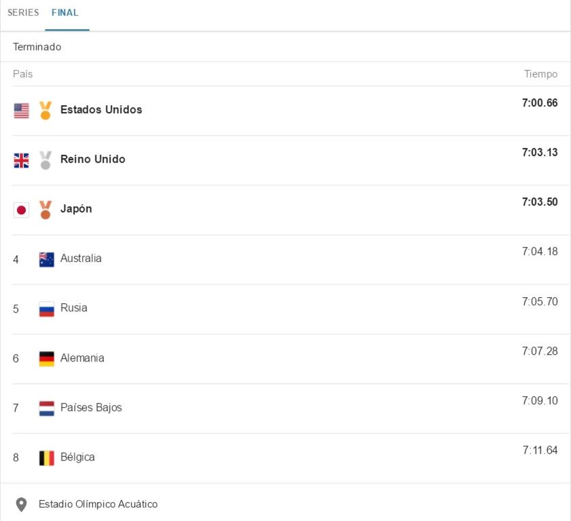Click the United Kingdom flag icon
Image resolution: width=571 pixels, height=521 pixels.
click(x=22, y=160)
